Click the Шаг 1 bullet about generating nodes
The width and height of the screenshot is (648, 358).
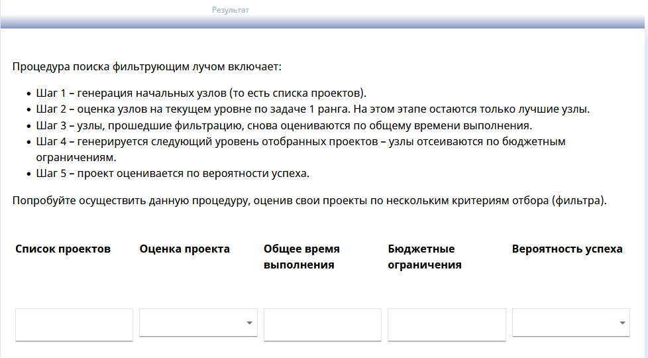point(201,93)
